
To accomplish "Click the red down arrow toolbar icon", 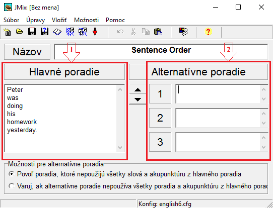I will tap(95, 32).
